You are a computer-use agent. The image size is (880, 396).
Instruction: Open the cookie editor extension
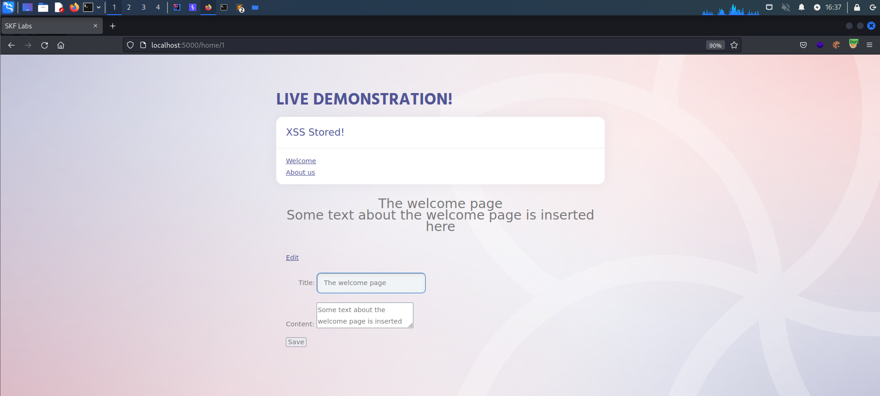[836, 45]
